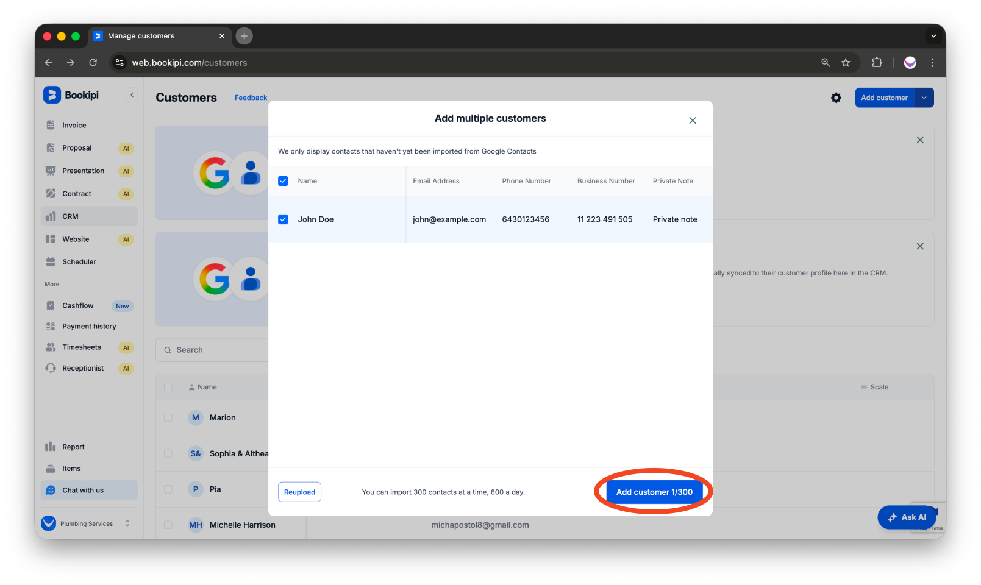Select the CRM sidebar item
Image resolution: width=981 pixels, height=585 pixels.
coord(70,216)
